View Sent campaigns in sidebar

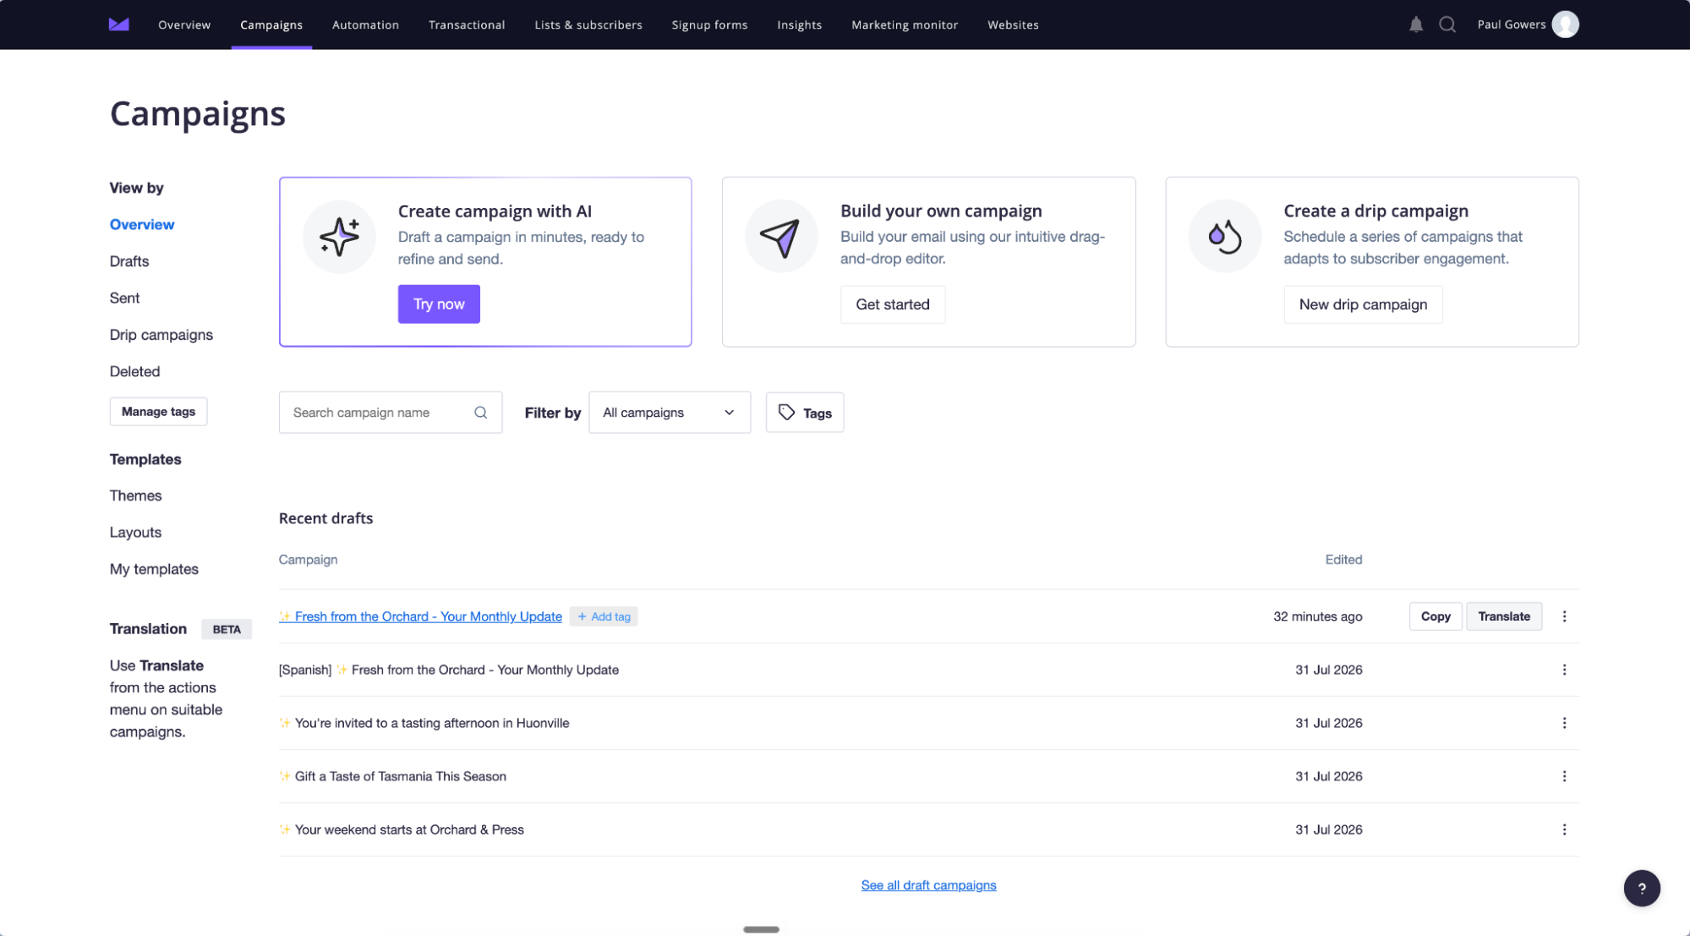click(124, 298)
